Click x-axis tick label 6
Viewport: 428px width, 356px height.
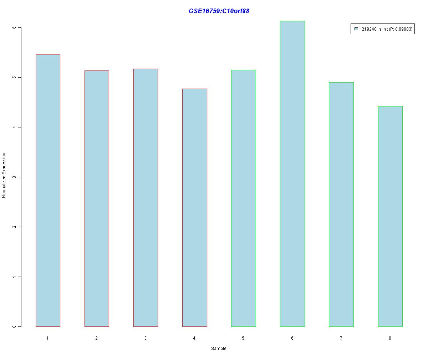point(292,338)
